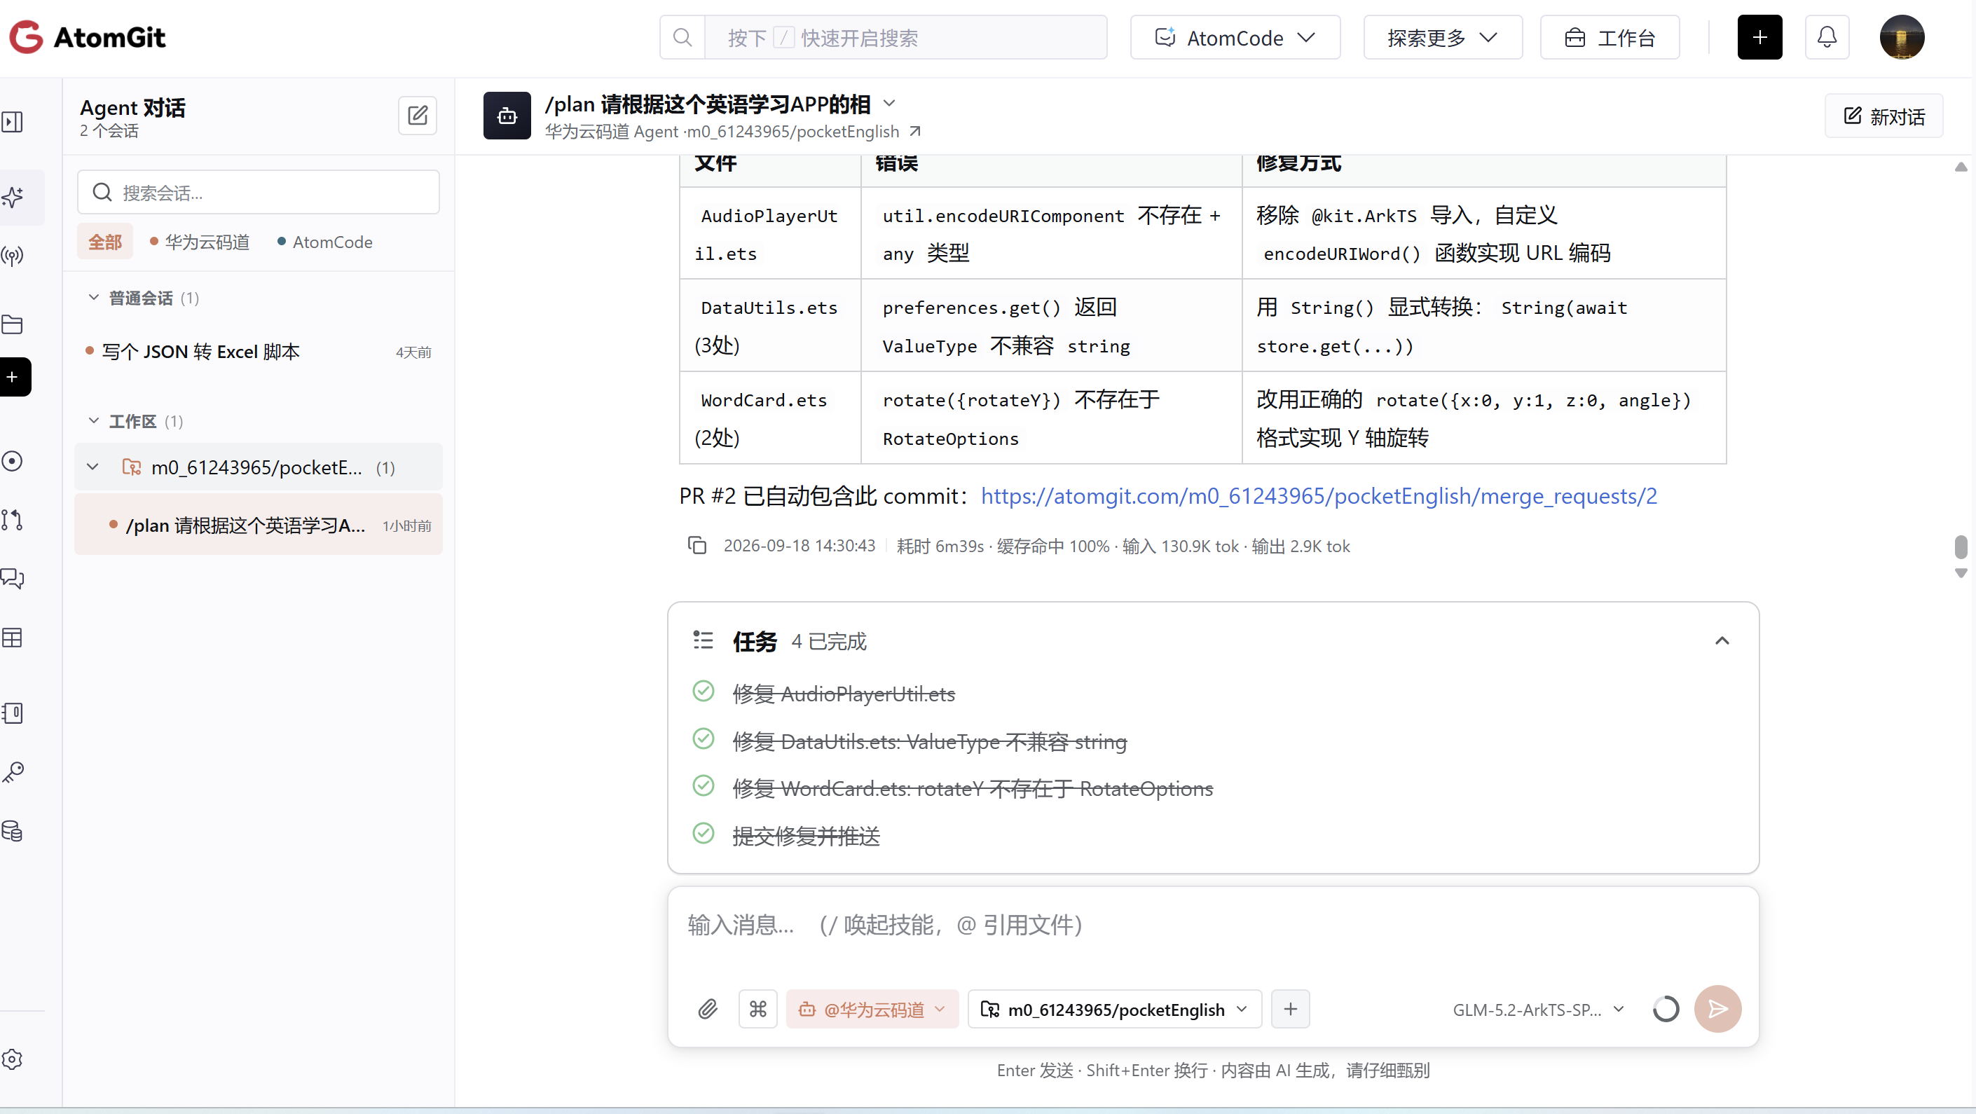Open the discussions chat sidebar icon
Image resolution: width=1976 pixels, height=1114 pixels.
point(13,578)
